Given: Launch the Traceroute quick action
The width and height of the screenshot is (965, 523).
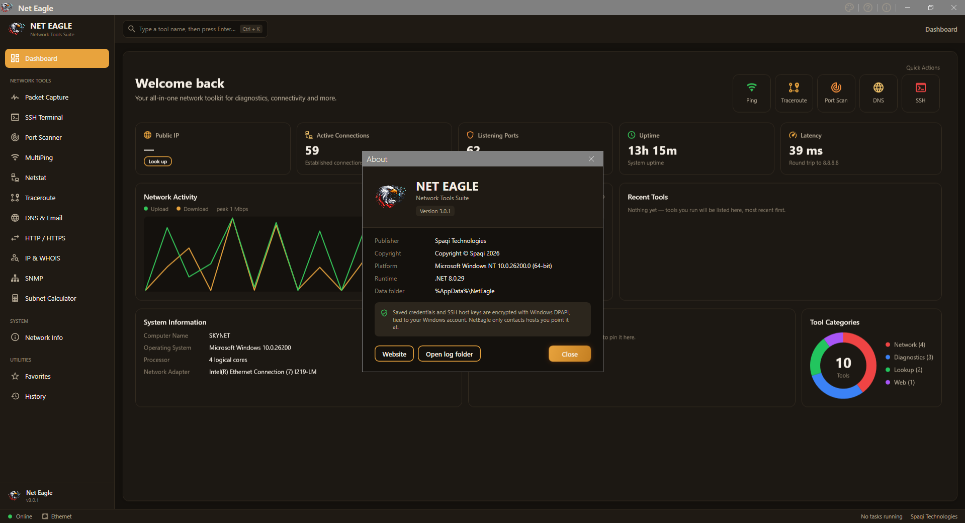Looking at the screenshot, I should coord(794,93).
